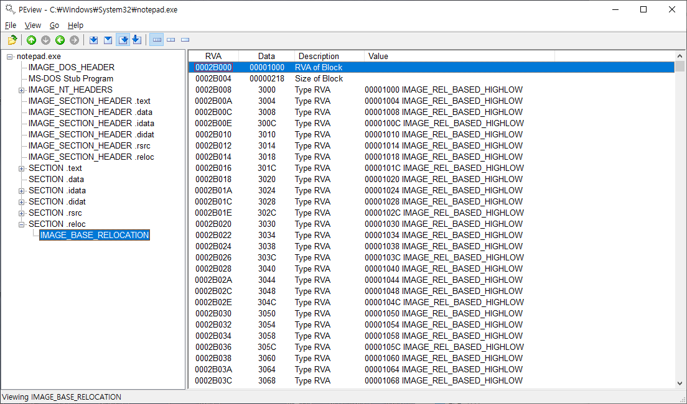Screen dimensions: 687x404
Task: Collapse the notepad.exe root node
Action: [9, 57]
